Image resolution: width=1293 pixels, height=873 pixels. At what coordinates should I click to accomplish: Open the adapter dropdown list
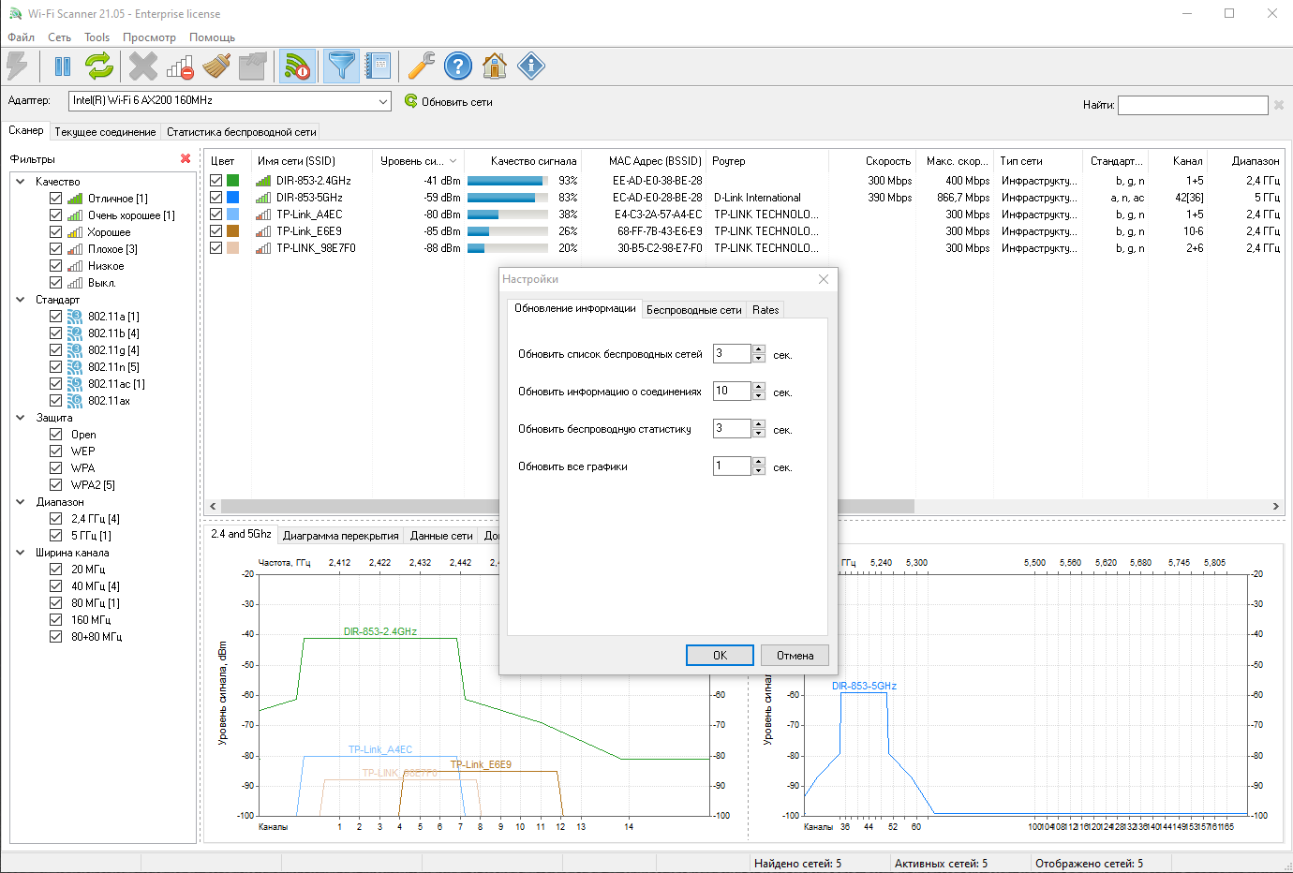point(382,101)
